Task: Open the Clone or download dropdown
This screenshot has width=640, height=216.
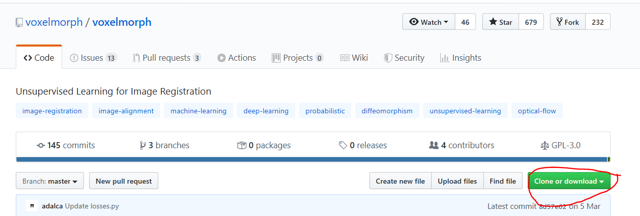Action: pos(569,181)
